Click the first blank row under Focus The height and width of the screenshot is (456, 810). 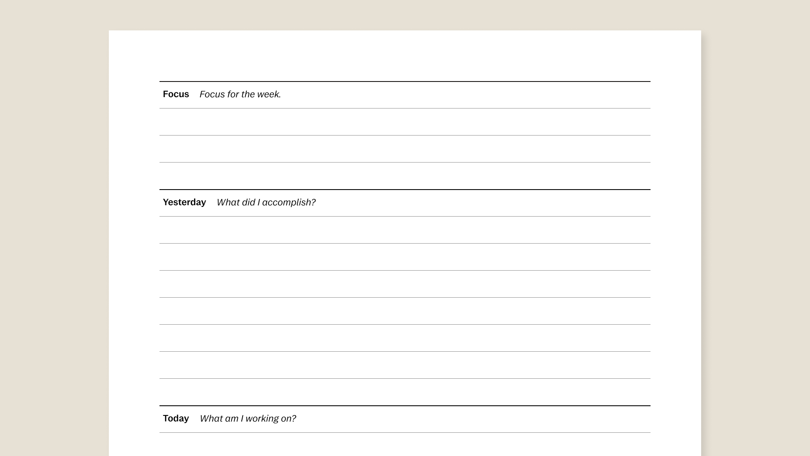point(405,122)
